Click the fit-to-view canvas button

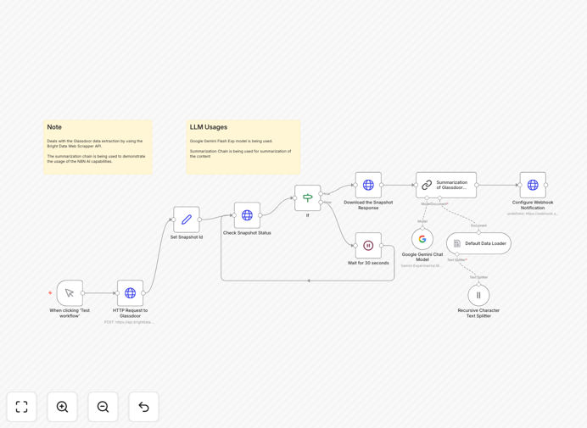[22, 407]
